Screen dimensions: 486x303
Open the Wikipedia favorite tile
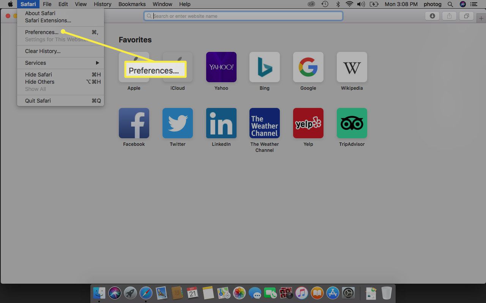352,67
